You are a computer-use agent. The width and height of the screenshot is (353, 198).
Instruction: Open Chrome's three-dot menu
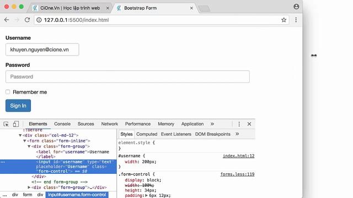[x=296, y=20]
